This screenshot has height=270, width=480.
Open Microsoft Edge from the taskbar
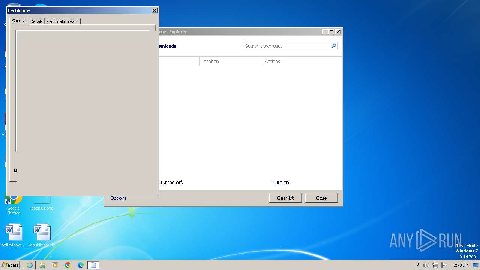pyautogui.click(x=81, y=265)
